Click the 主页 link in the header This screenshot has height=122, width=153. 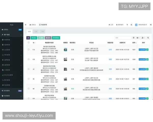(x=111, y=25)
